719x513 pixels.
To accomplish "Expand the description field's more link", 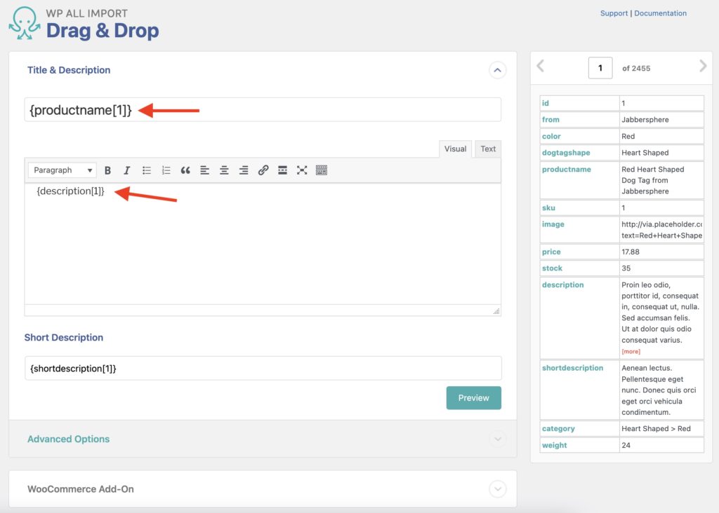I will click(631, 351).
